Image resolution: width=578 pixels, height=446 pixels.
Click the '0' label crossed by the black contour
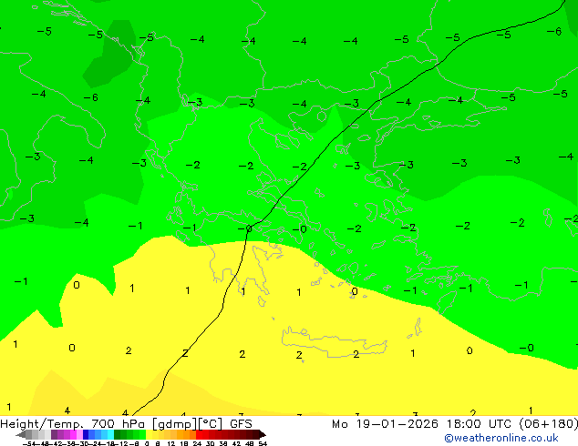coord(246,228)
